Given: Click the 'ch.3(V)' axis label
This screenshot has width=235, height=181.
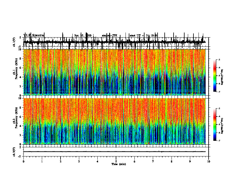Looking at the screenshot, I should pyautogui.click(x=14, y=152).
